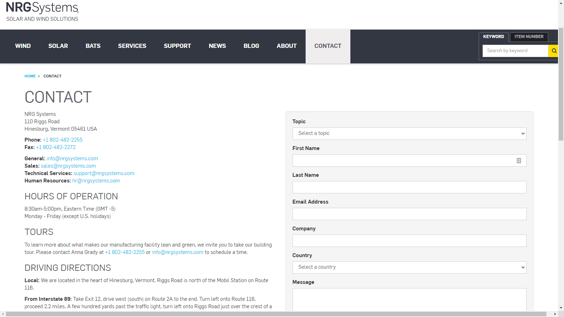Go to the Blog page
This screenshot has height=317, width=564.
coord(251,46)
